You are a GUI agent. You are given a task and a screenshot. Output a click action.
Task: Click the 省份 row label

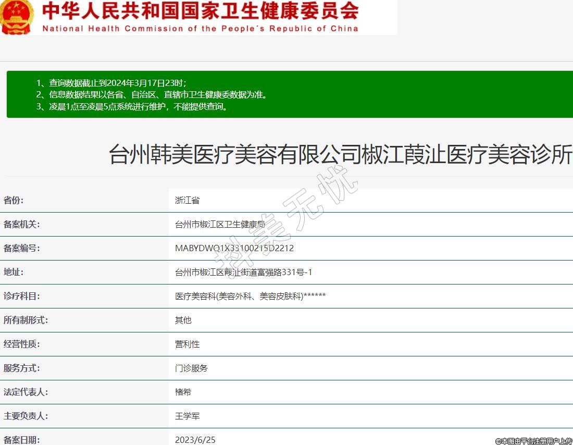(x=14, y=200)
